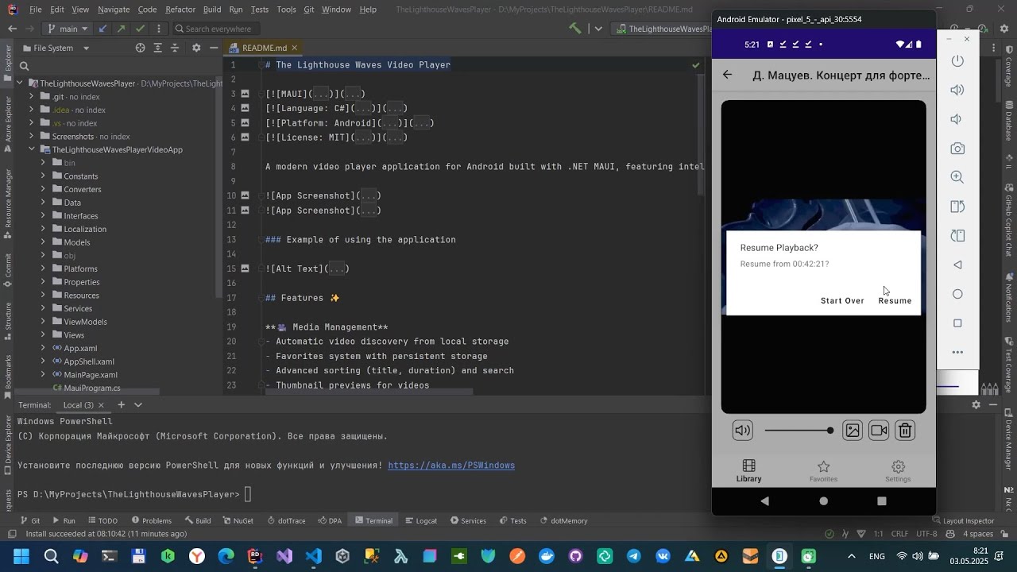The width and height of the screenshot is (1017, 572).
Task: Open terminal tab options dropdown arrow
Action: pyautogui.click(x=138, y=405)
